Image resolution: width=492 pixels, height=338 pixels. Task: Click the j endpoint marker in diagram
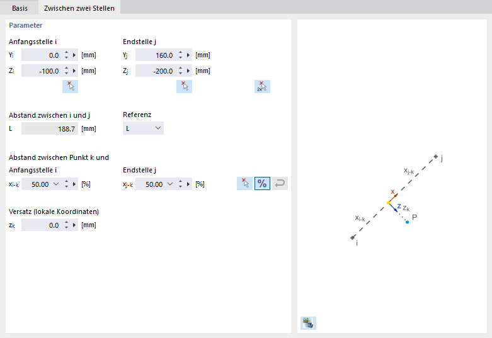click(x=435, y=157)
